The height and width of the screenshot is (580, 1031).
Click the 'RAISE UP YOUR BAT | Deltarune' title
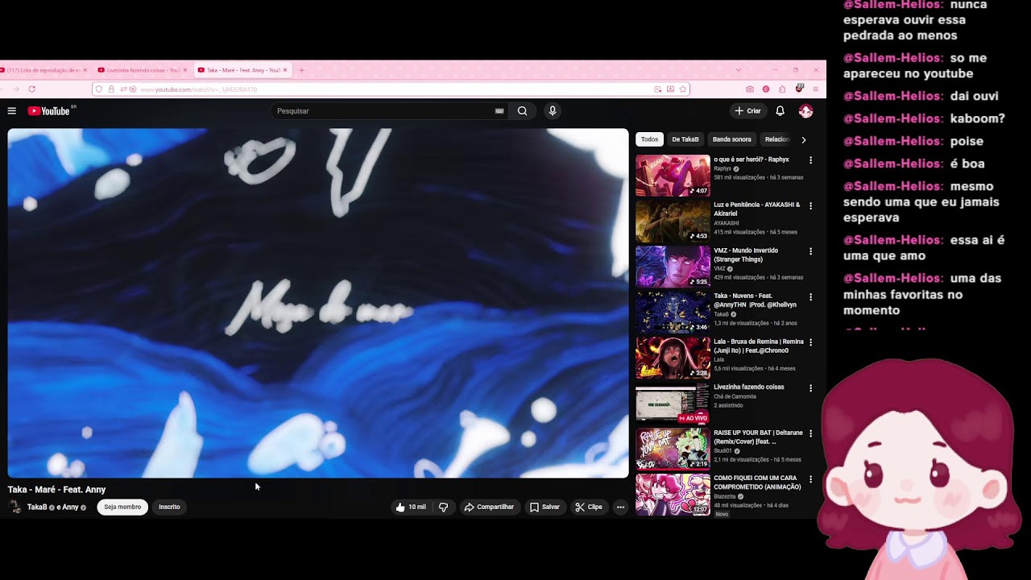pos(756,437)
